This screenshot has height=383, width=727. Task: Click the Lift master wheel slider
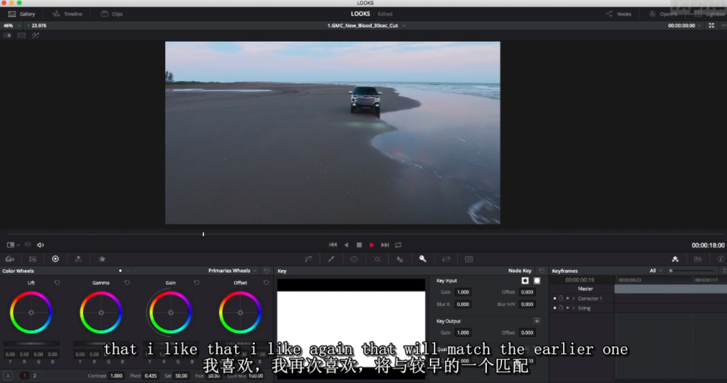point(31,344)
